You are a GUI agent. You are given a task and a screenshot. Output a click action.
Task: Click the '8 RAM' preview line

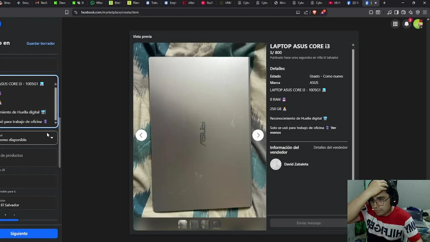point(278,99)
